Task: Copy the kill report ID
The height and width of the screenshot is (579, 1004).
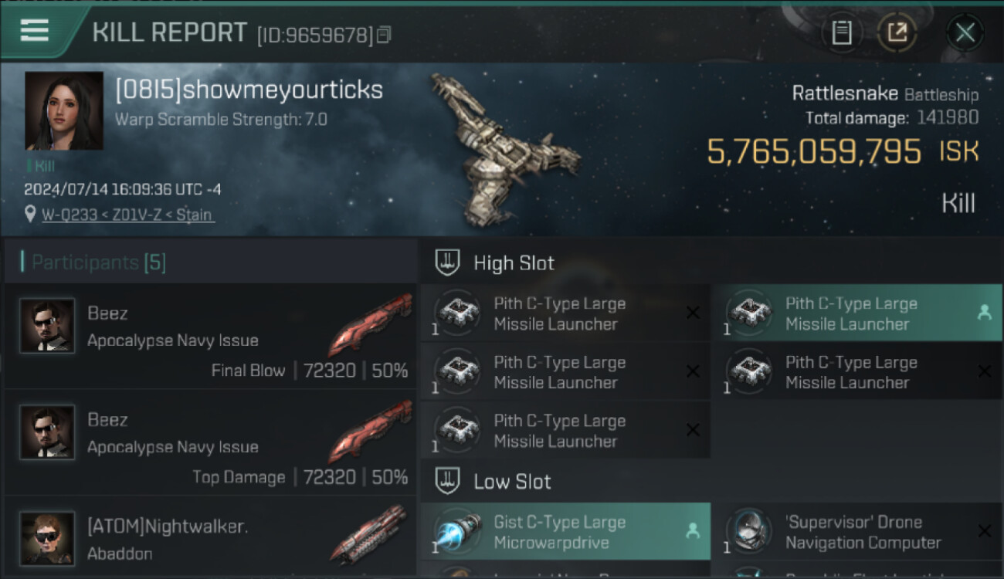Action: (x=384, y=35)
